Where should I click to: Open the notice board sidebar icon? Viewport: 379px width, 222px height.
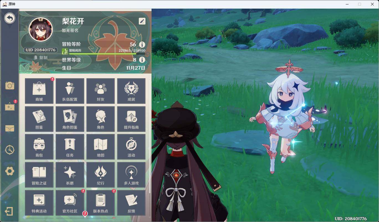click(10, 107)
